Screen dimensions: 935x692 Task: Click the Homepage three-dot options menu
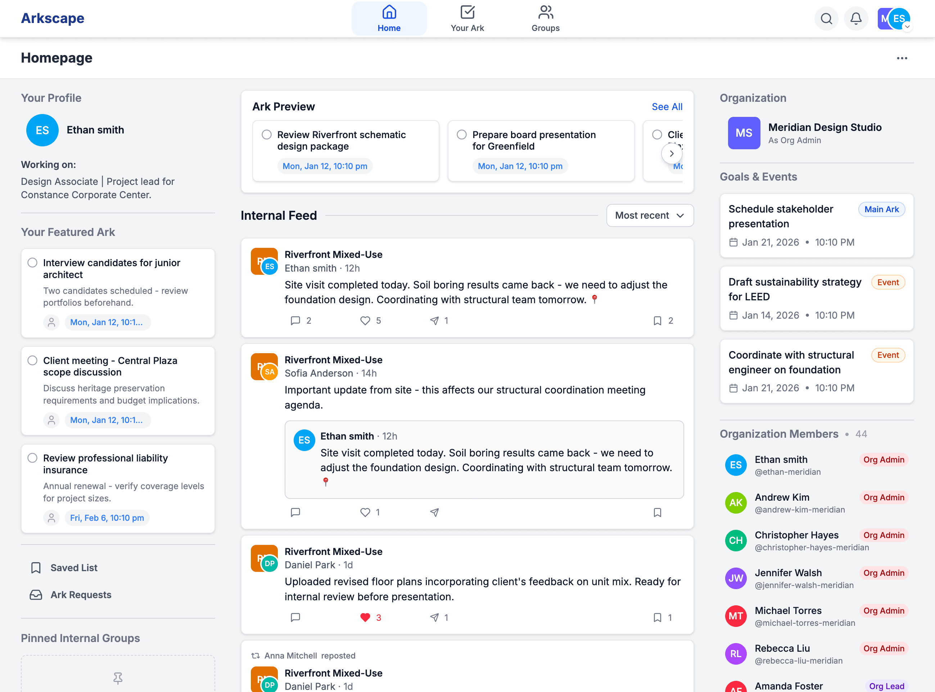tap(902, 58)
